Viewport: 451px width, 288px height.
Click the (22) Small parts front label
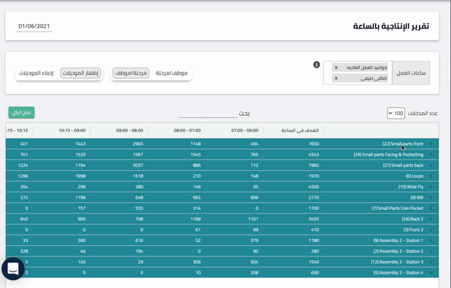(x=403, y=144)
